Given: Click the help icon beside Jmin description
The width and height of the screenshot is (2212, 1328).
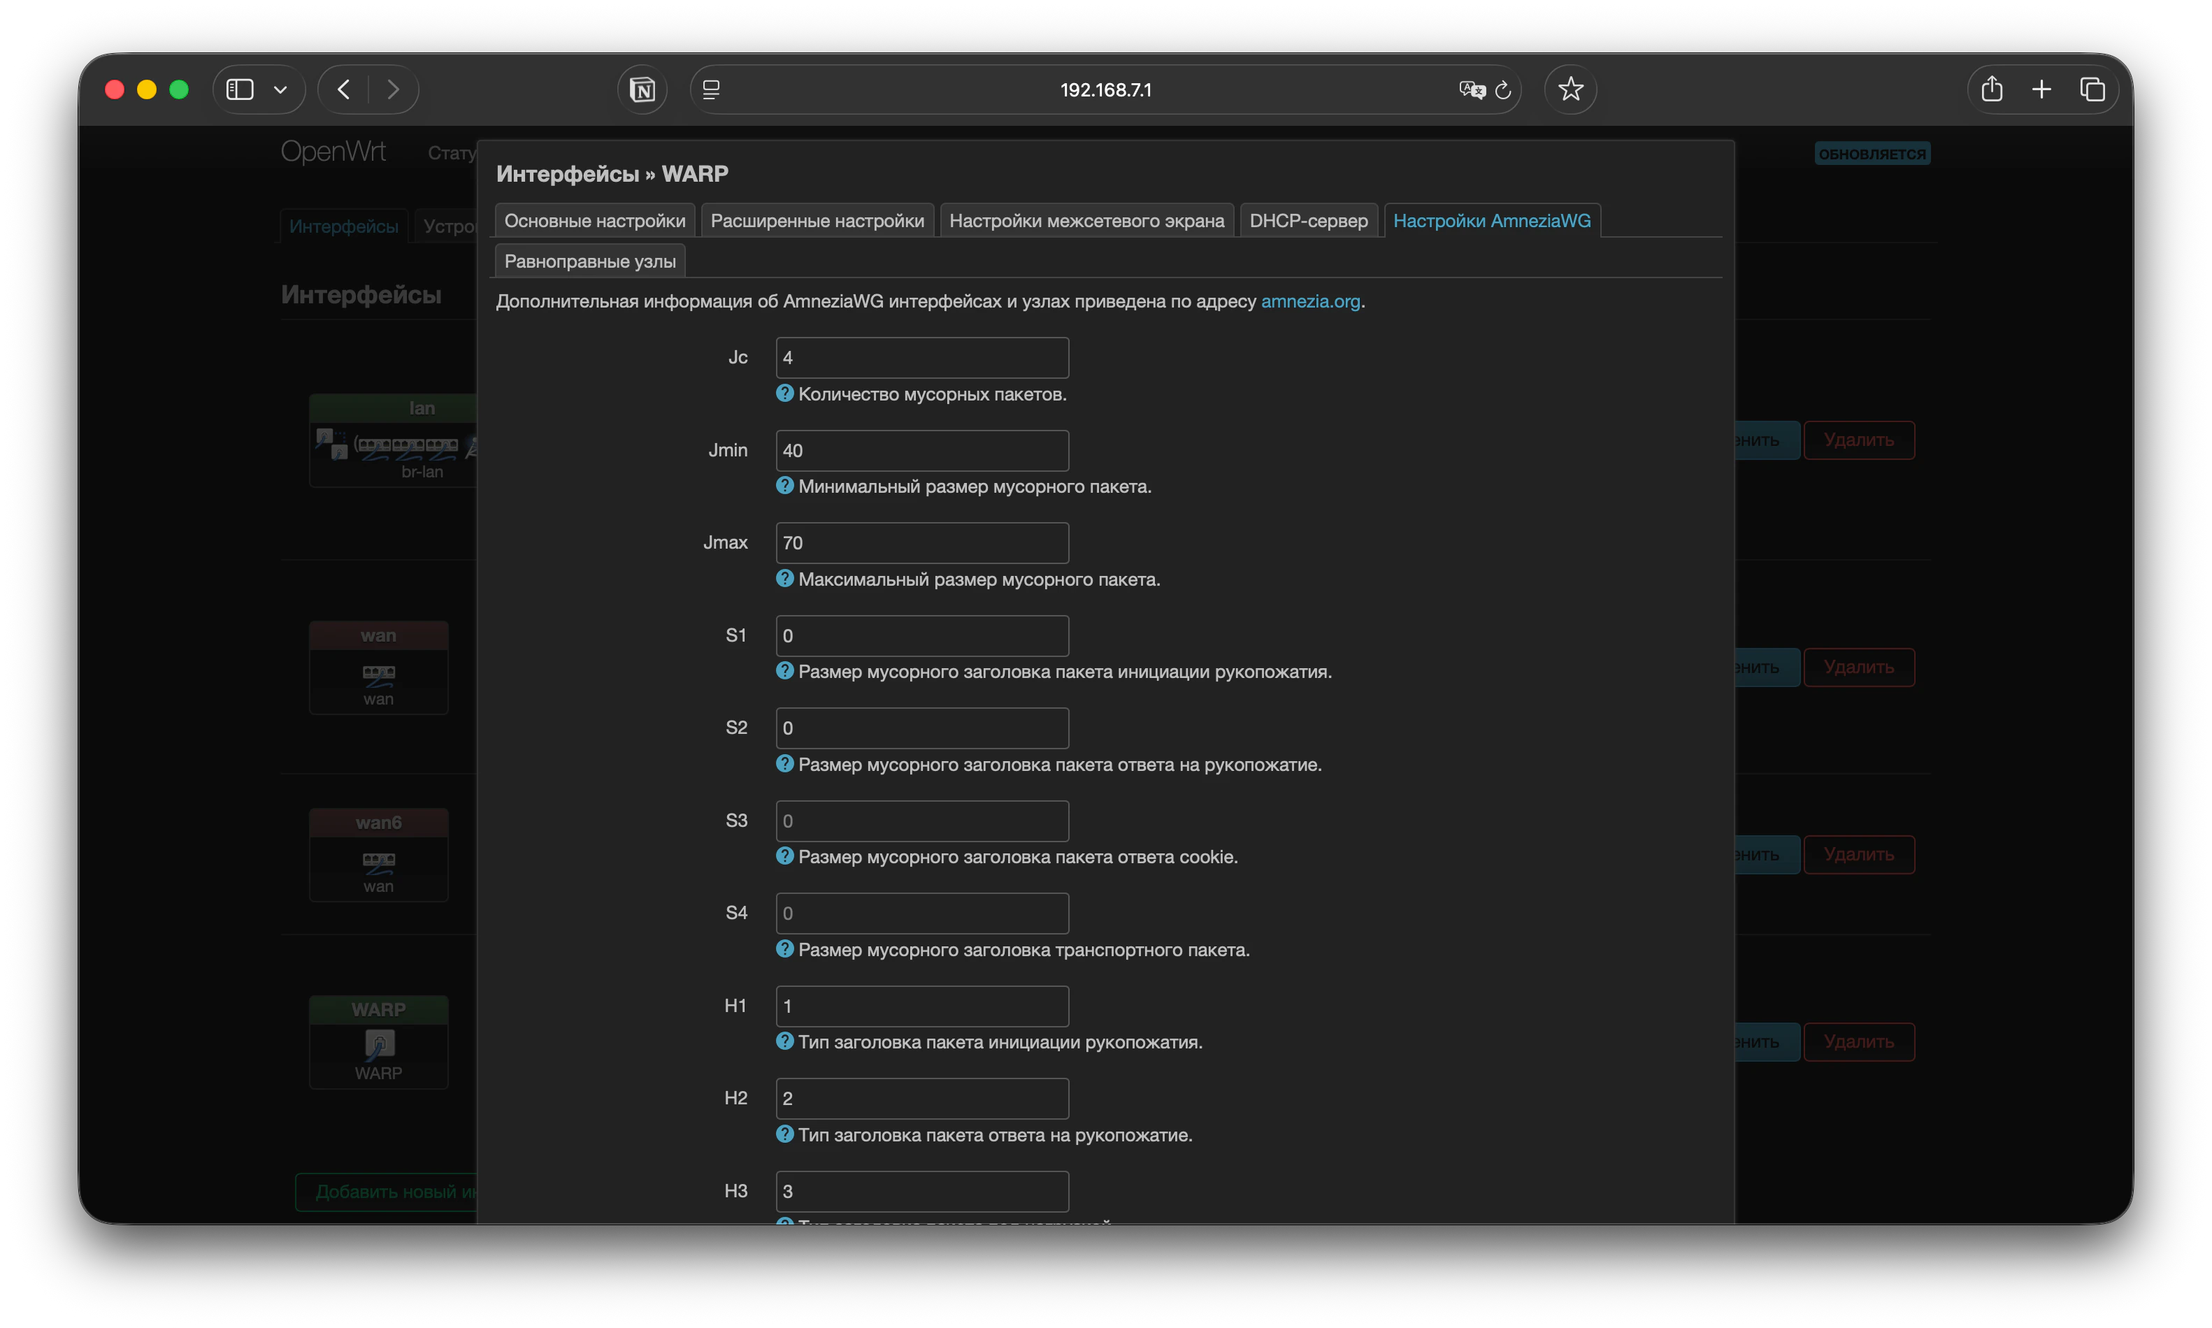Looking at the screenshot, I should 785,485.
